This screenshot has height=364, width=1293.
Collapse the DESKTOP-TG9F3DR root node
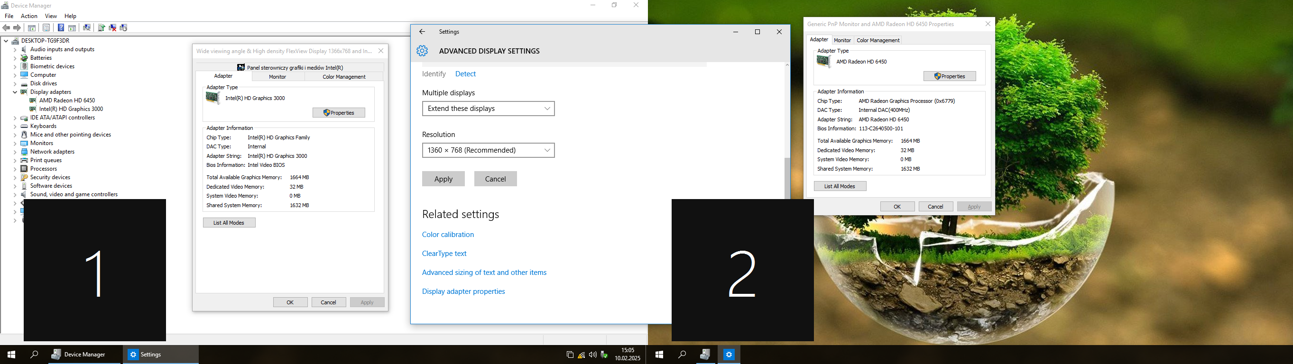coord(6,41)
